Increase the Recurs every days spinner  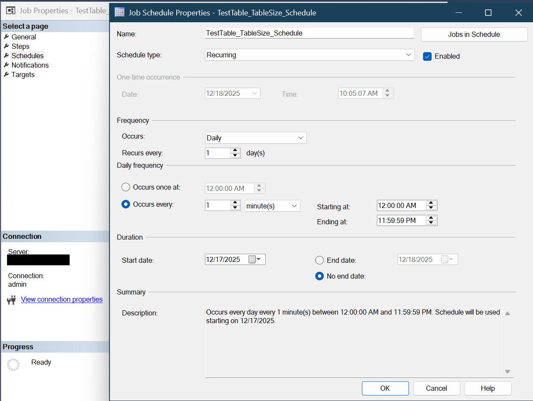(235, 150)
